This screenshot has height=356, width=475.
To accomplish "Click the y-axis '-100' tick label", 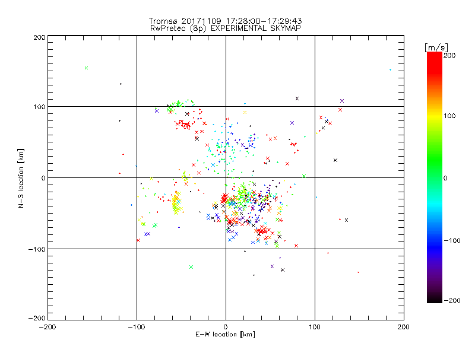I will point(37,249).
